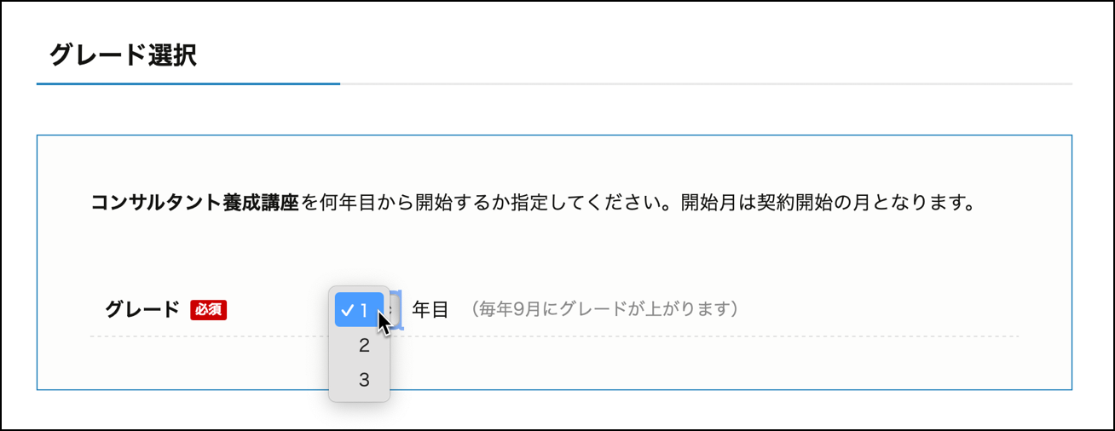Click the empty space below option 3 in the popup
The width and height of the screenshot is (1115, 431).
pos(359,397)
